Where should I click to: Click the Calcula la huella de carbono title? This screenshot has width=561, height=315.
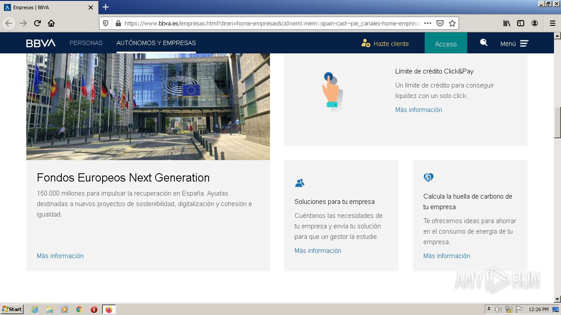pyautogui.click(x=468, y=202)
